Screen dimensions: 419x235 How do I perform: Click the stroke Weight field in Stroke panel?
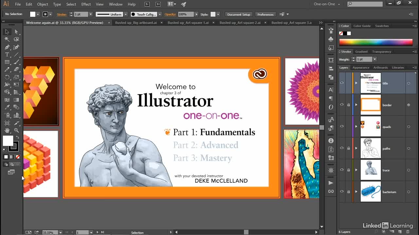(364, 59)
